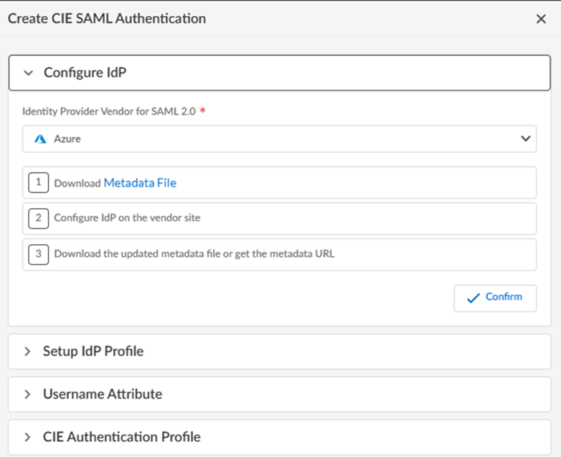Click the Metadata File download link

click(140, 182)
